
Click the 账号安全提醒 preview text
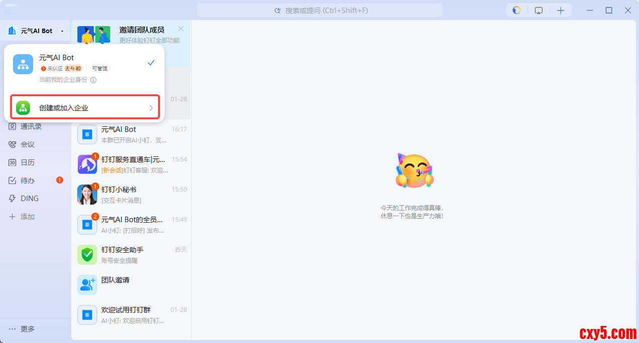[119, 261]
